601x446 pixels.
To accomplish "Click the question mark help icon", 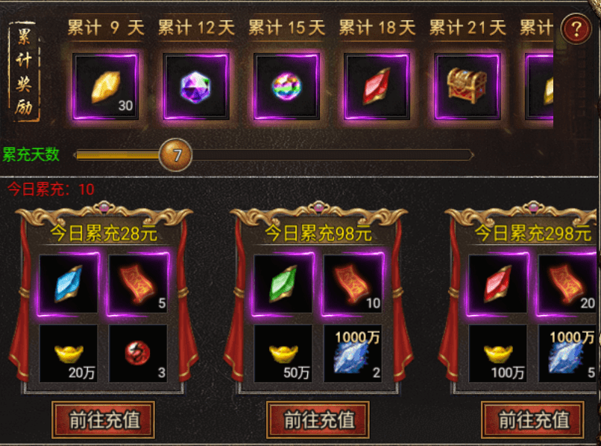I will (x=576, y=29).
